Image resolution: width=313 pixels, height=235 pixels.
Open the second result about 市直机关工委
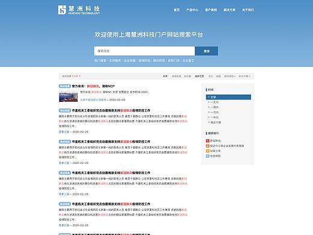111,110
